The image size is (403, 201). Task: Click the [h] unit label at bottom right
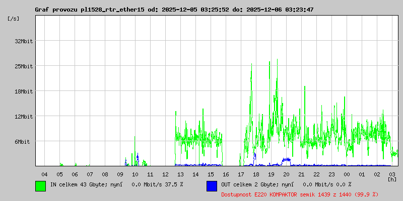392,179
